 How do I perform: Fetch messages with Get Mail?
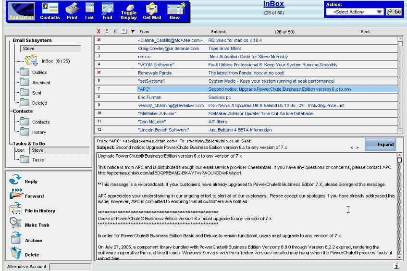point(152,12)
